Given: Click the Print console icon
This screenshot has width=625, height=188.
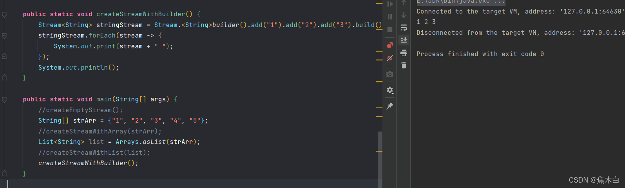Looking at the screenshot, I should pyautogui.click(x=404, y=53).
